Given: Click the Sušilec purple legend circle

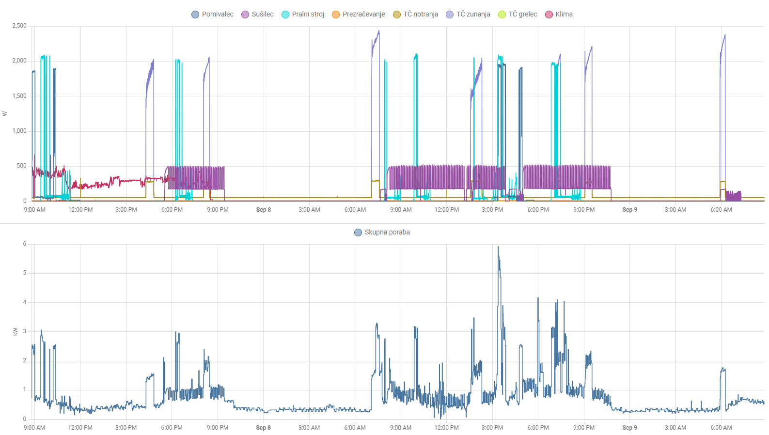Looking at the screenshot, I should (245, 15).
